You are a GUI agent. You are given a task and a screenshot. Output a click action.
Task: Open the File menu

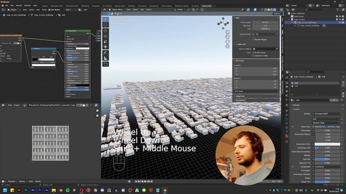[x=6, y=5]
